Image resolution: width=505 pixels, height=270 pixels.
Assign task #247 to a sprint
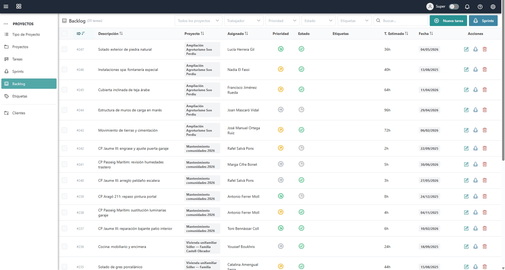pyautogui.click(x=475, y=49)
